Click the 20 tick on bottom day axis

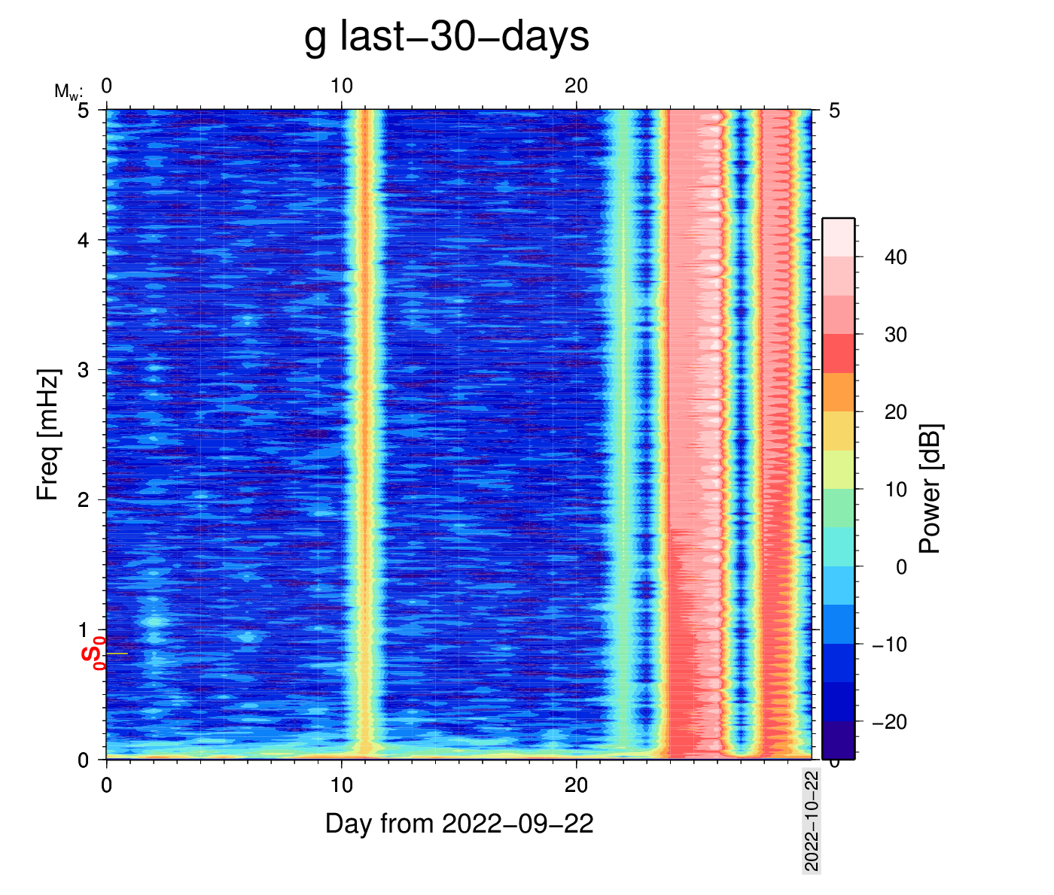coord(576,785)
